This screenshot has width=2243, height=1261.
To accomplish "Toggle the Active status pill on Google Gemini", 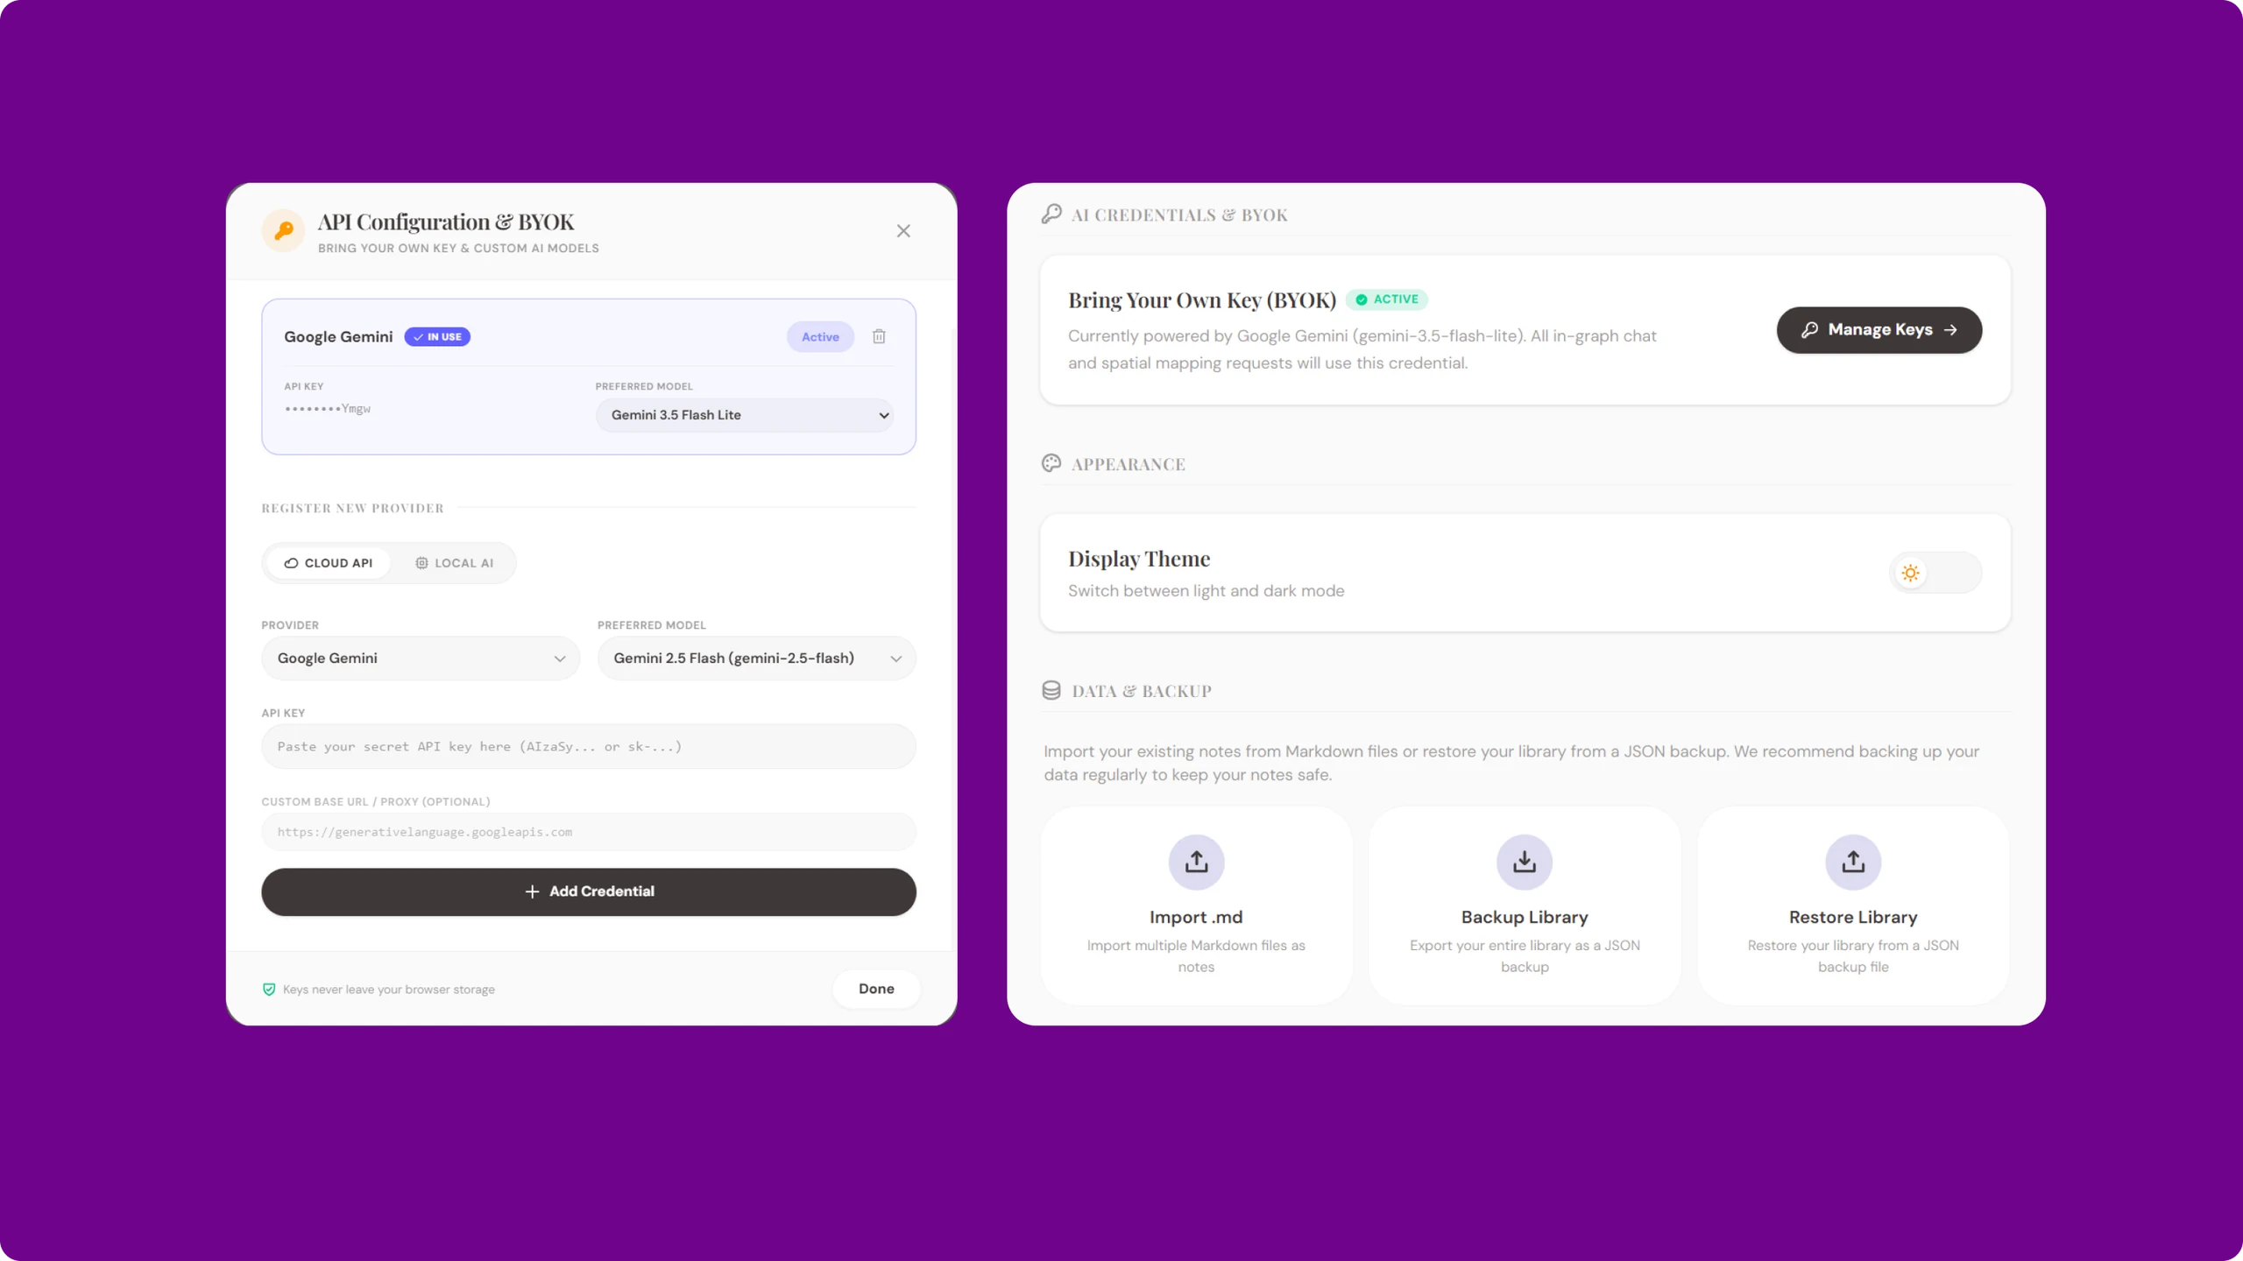I will click(820, 337).
